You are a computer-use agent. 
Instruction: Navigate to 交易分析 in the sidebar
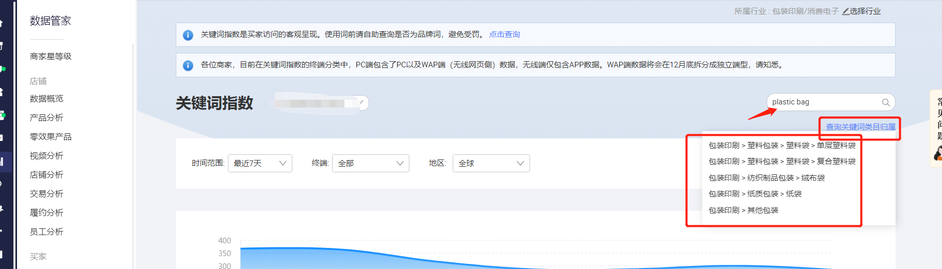tap(46, 194)
